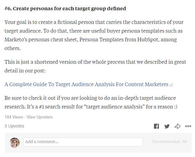Viewport: 195px width, 157px height.
Task: Click the user avatar beside the comment box
Action: coord(15,142)
